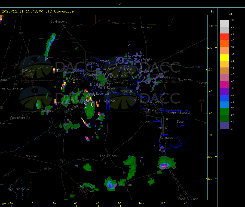Click the Los_Toldos label

[x=108, y=156]
